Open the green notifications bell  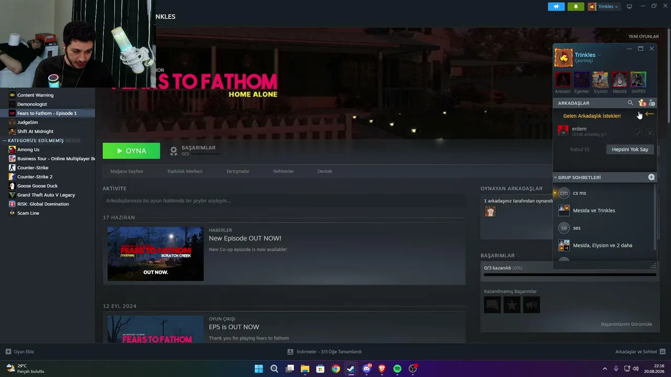pyautogui.click(x=576, y=6)
